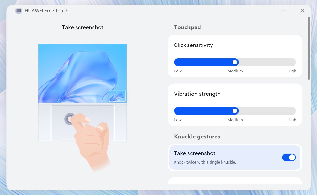317x195 pixels.
Task: Click the Touchpad section heading
Action: point(187,27)
